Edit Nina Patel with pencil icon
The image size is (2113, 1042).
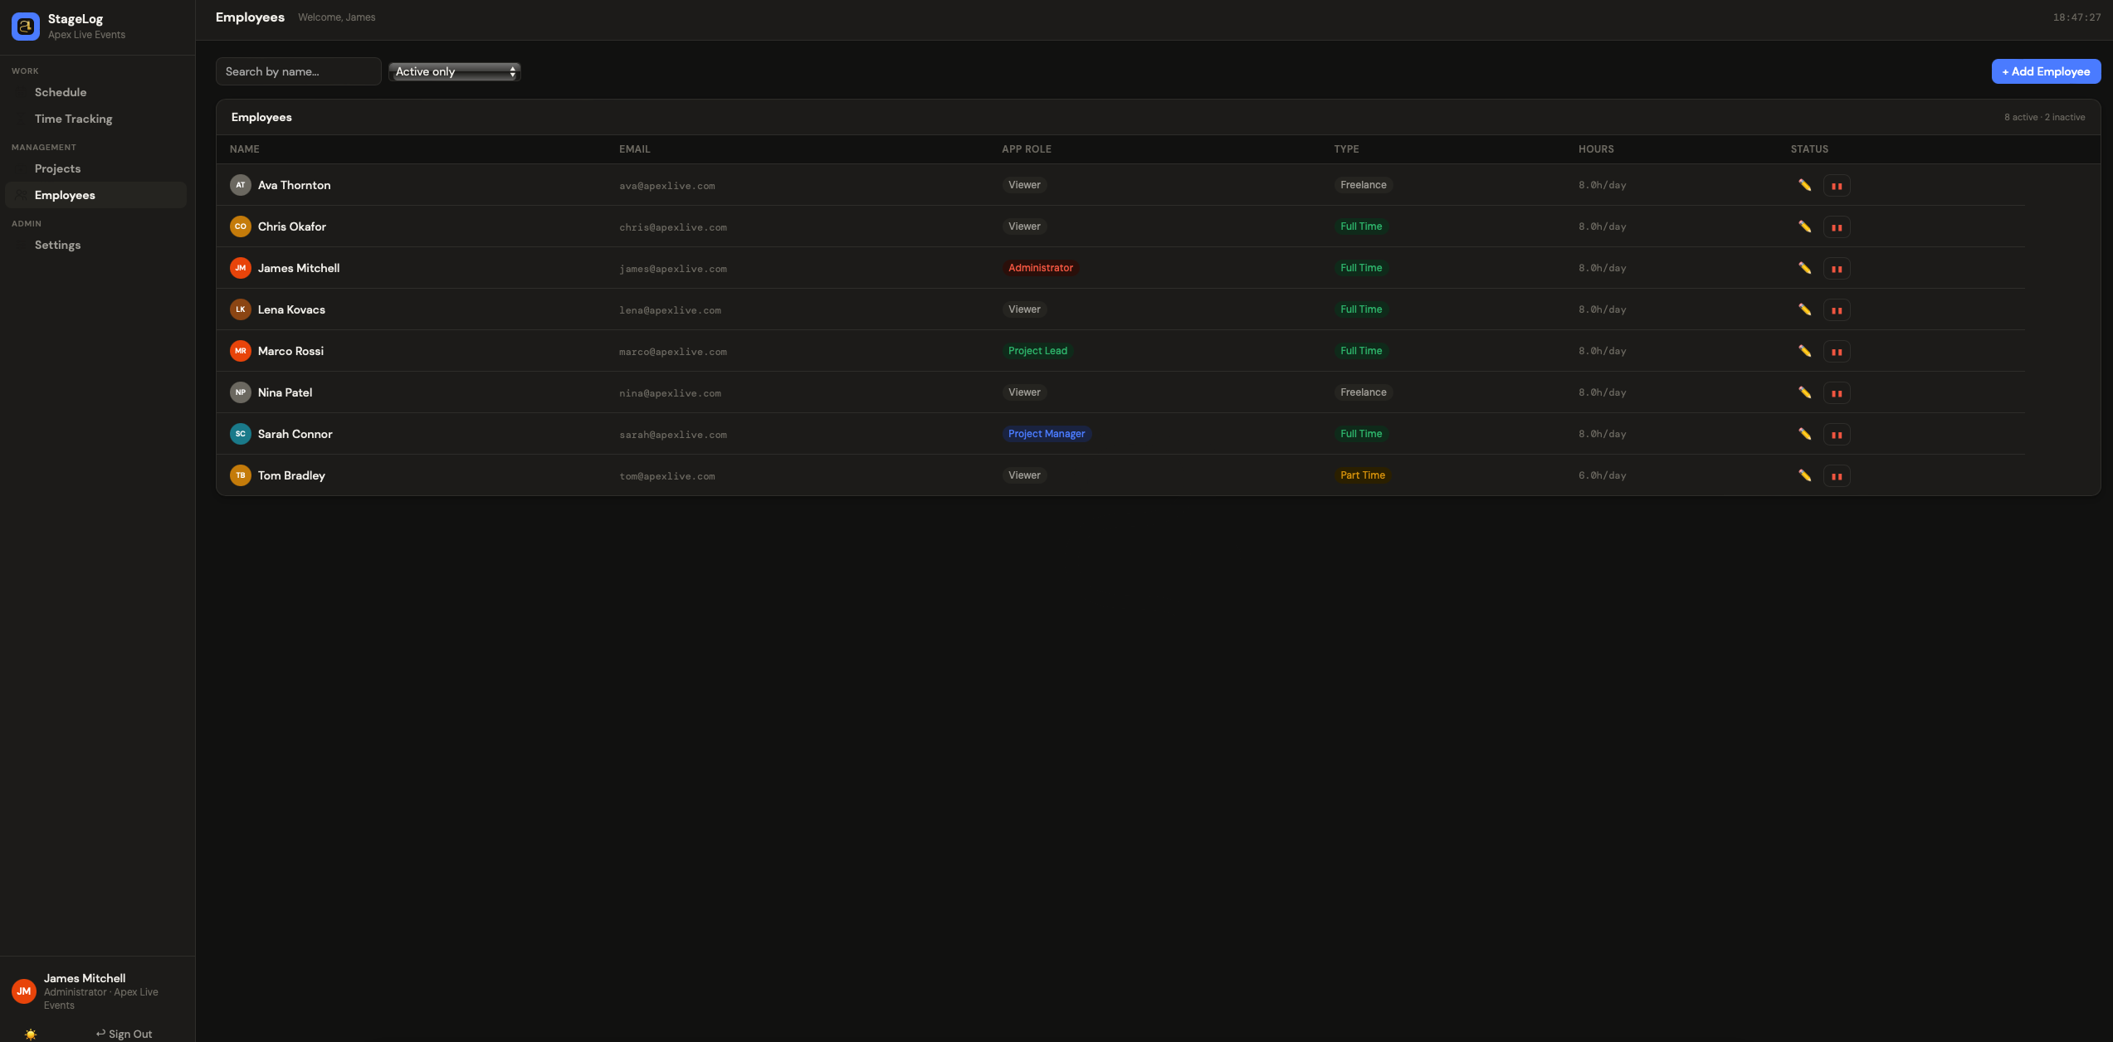click(x=1804, y=392)
